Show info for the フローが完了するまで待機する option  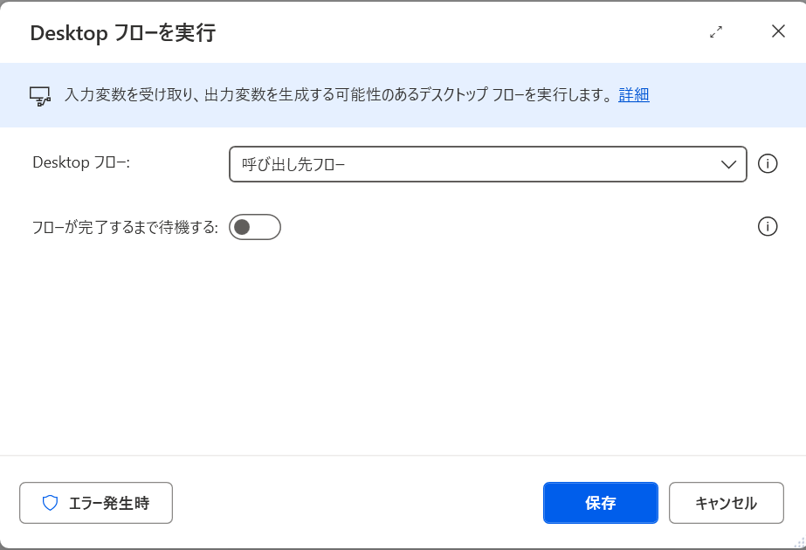768,227
